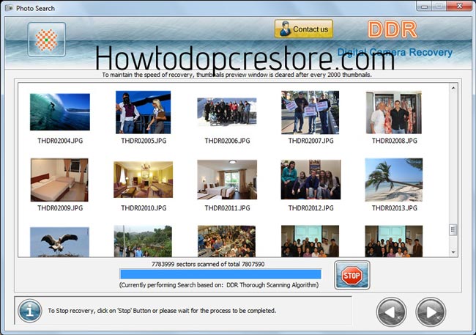This screenshot has height=335, width=476.
Task: Click the thumbnail list scrollbar handle
Action: (x=453, y=230)
